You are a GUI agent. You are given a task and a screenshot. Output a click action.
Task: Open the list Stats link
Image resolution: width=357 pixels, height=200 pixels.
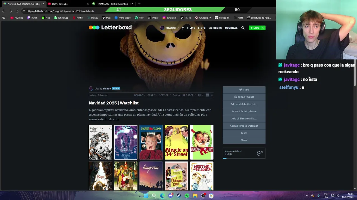(244, 133)
